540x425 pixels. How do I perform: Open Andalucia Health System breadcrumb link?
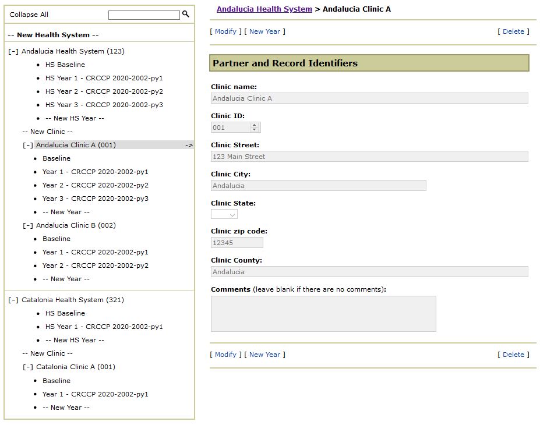point(264,9)
